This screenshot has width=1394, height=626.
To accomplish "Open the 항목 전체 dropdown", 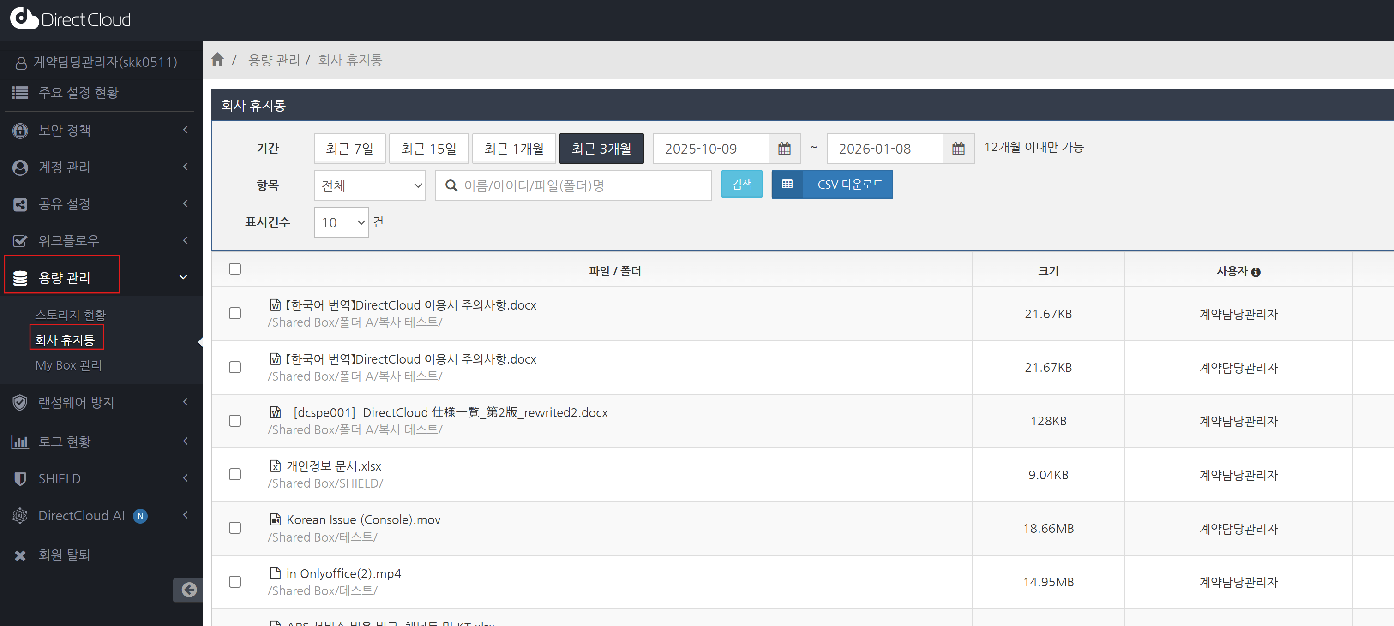I will click(370, 185).
